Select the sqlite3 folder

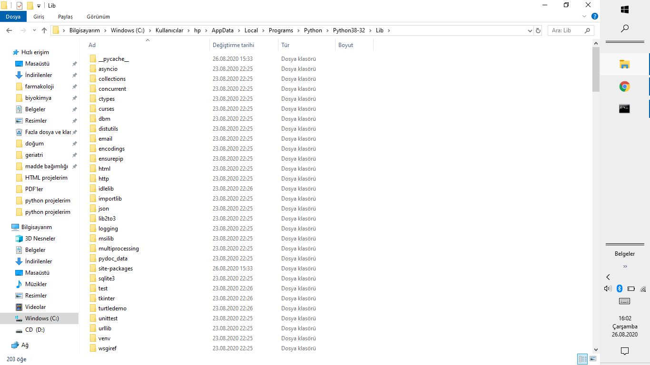point(107,279)
